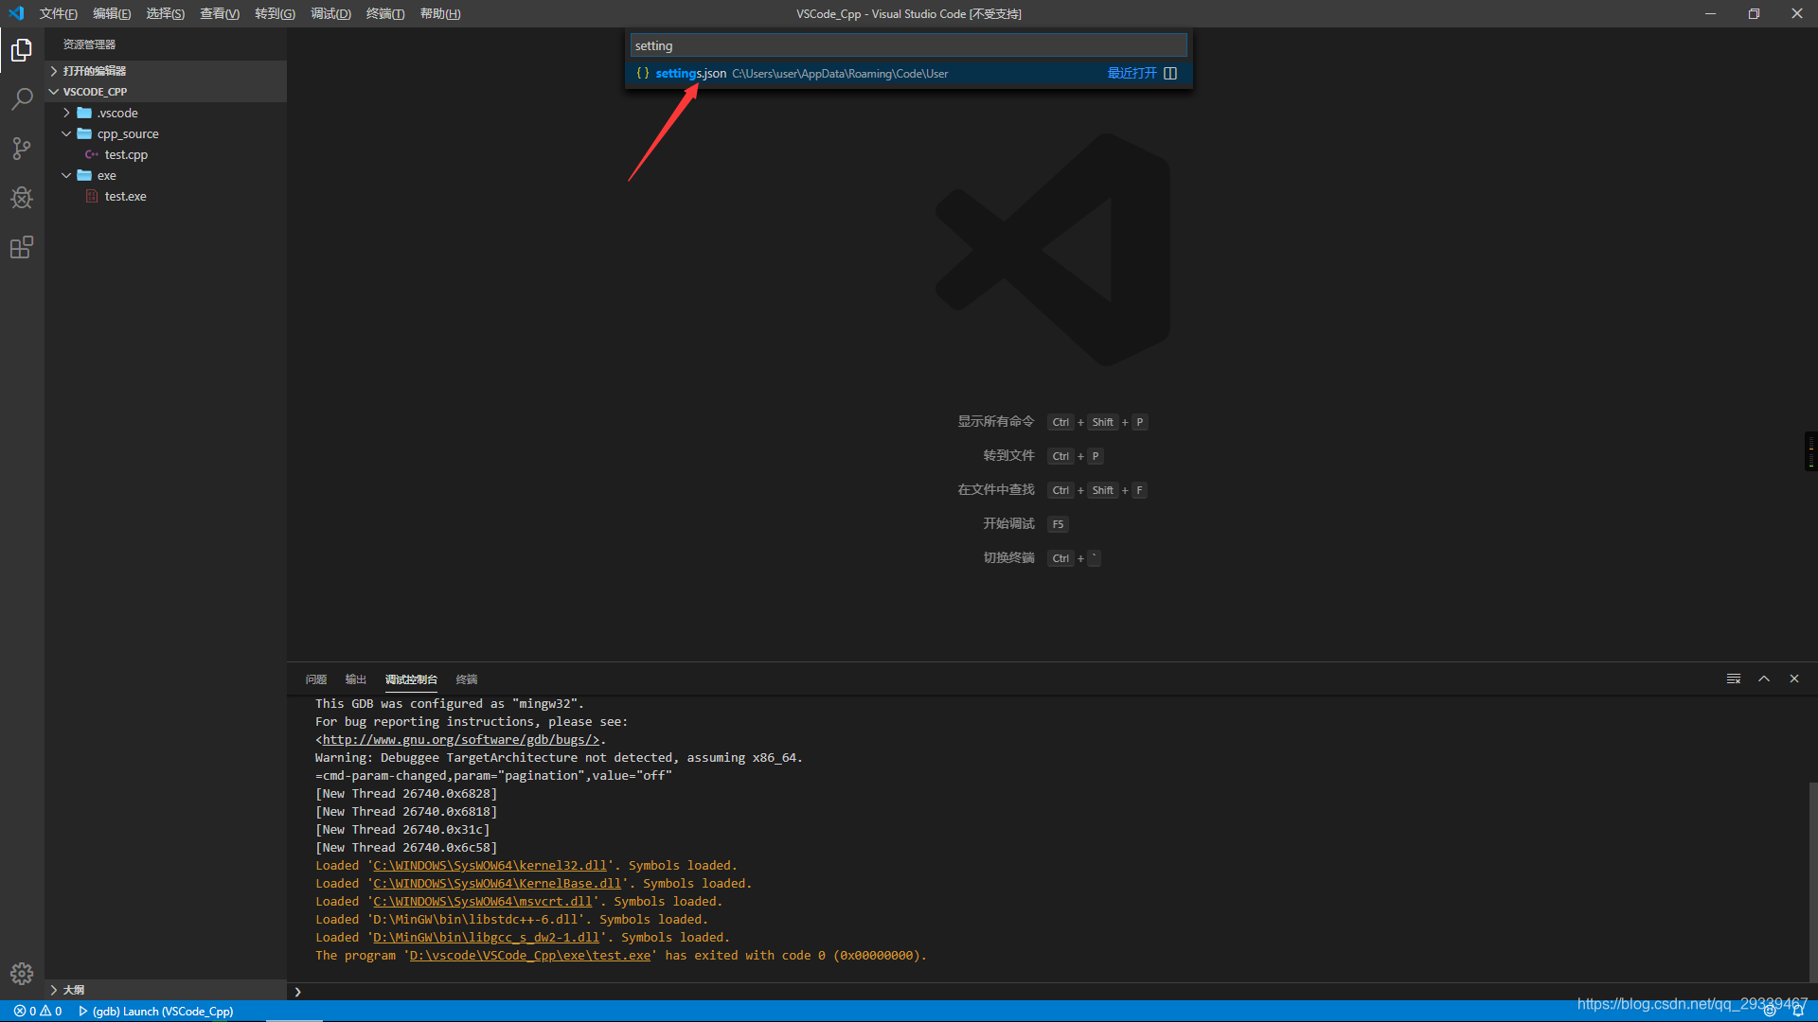Open the msvcrt.dll path link
This screenshot has width=1818, height=1022.
point(483,902)
